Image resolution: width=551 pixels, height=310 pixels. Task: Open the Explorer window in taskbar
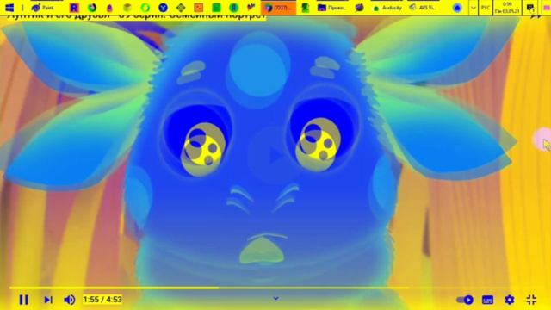point(331,8)
